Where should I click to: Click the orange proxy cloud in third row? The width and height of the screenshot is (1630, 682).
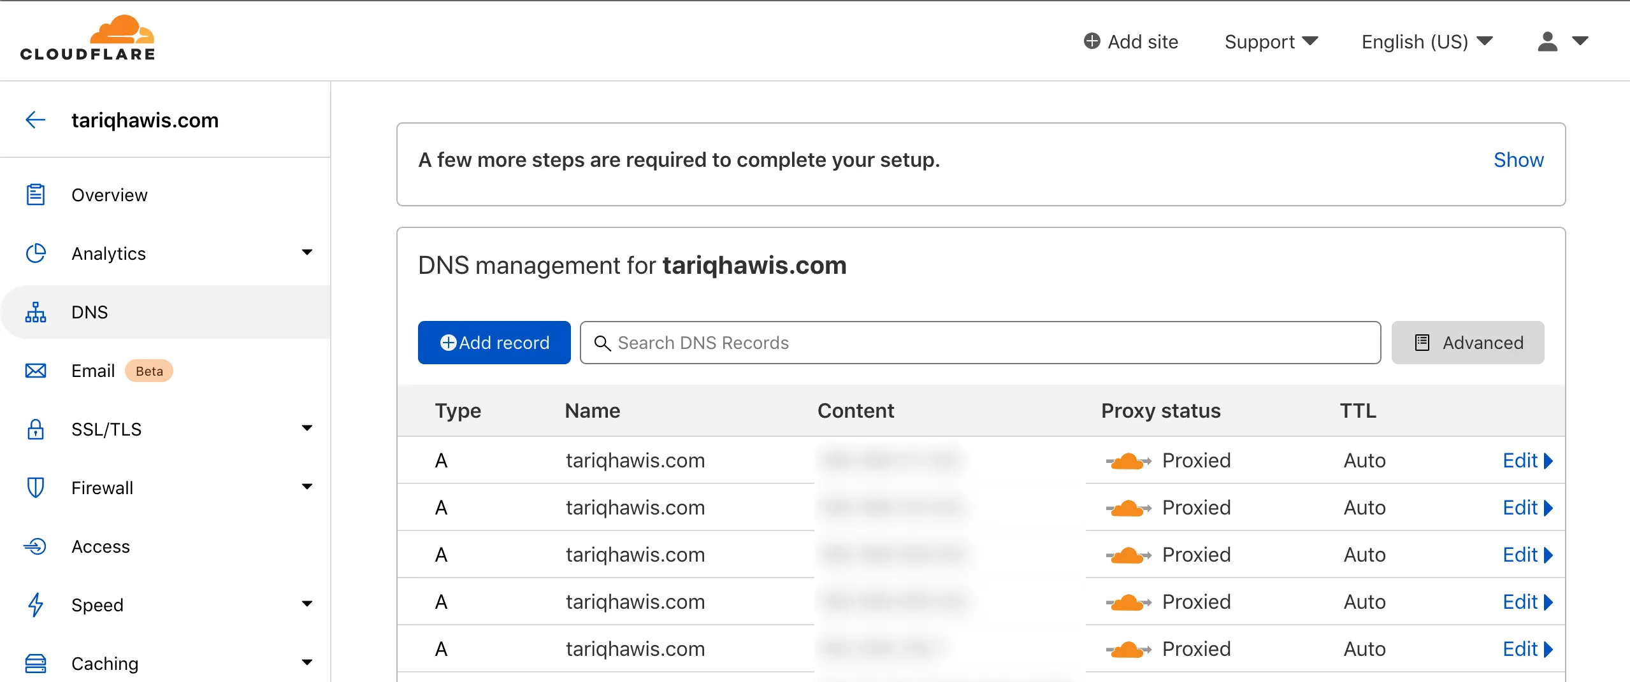tap(1129, 555)
